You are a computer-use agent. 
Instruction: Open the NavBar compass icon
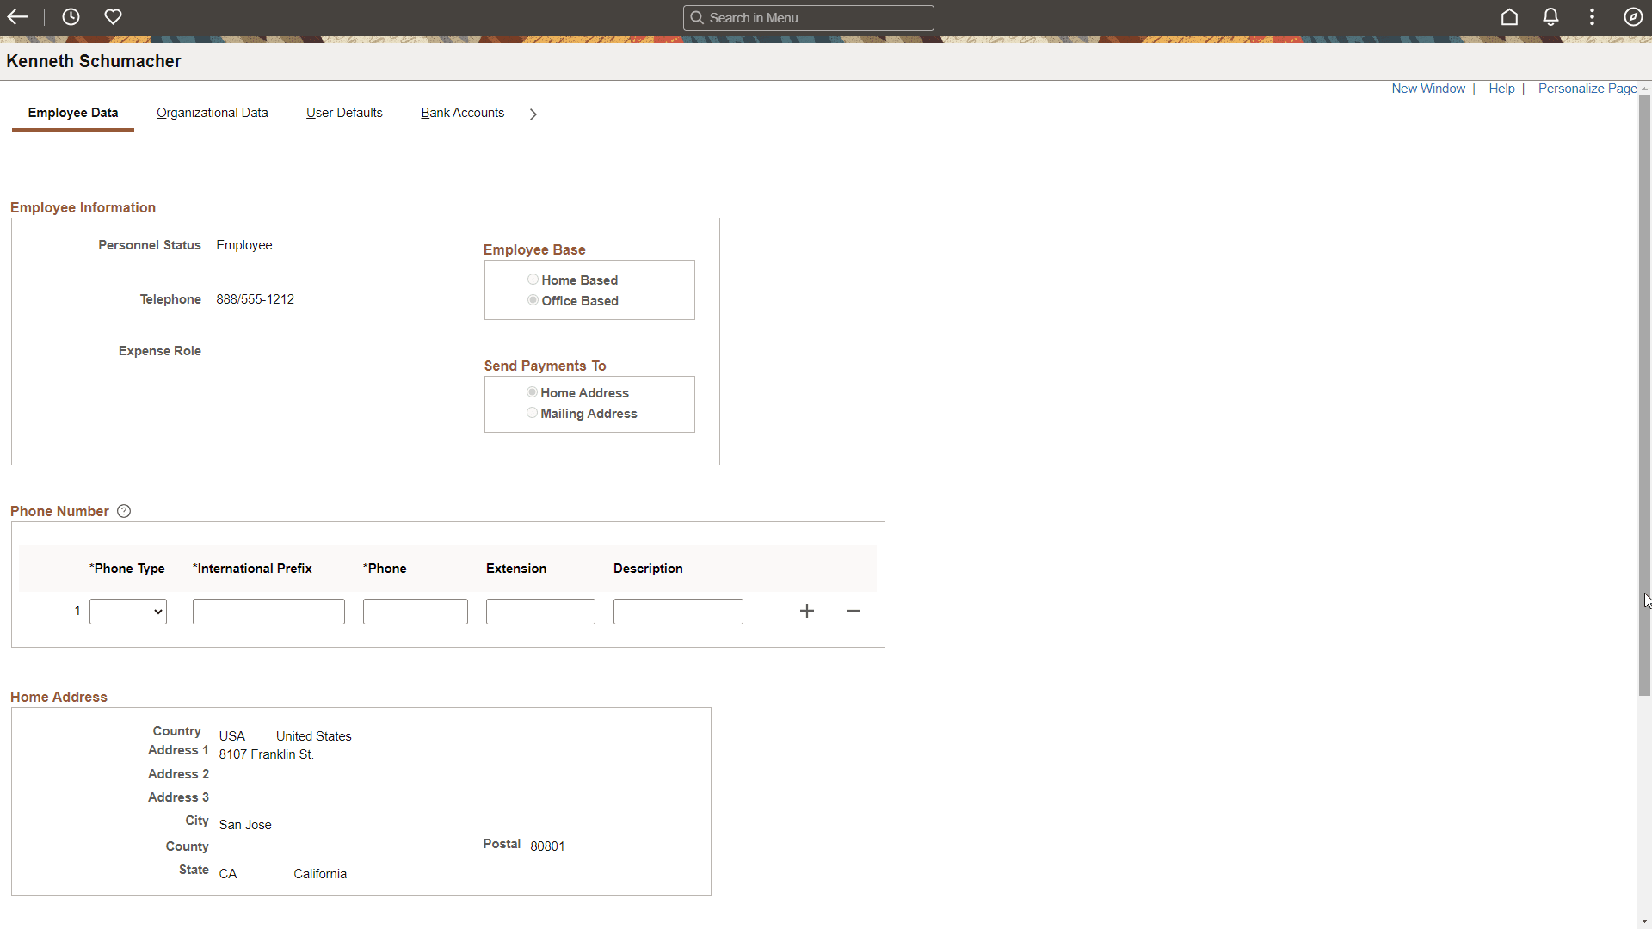pos(1634,16)
